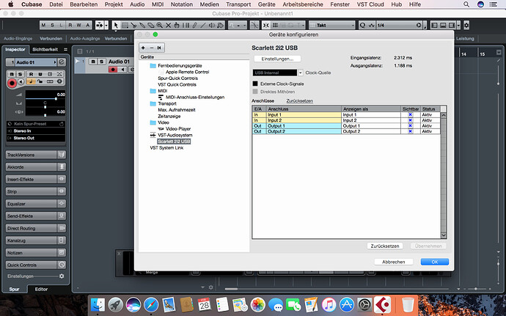This screenshot has width=506, height=316.
Task: Select the Color paint bucket tool
Action: (221, 25)
